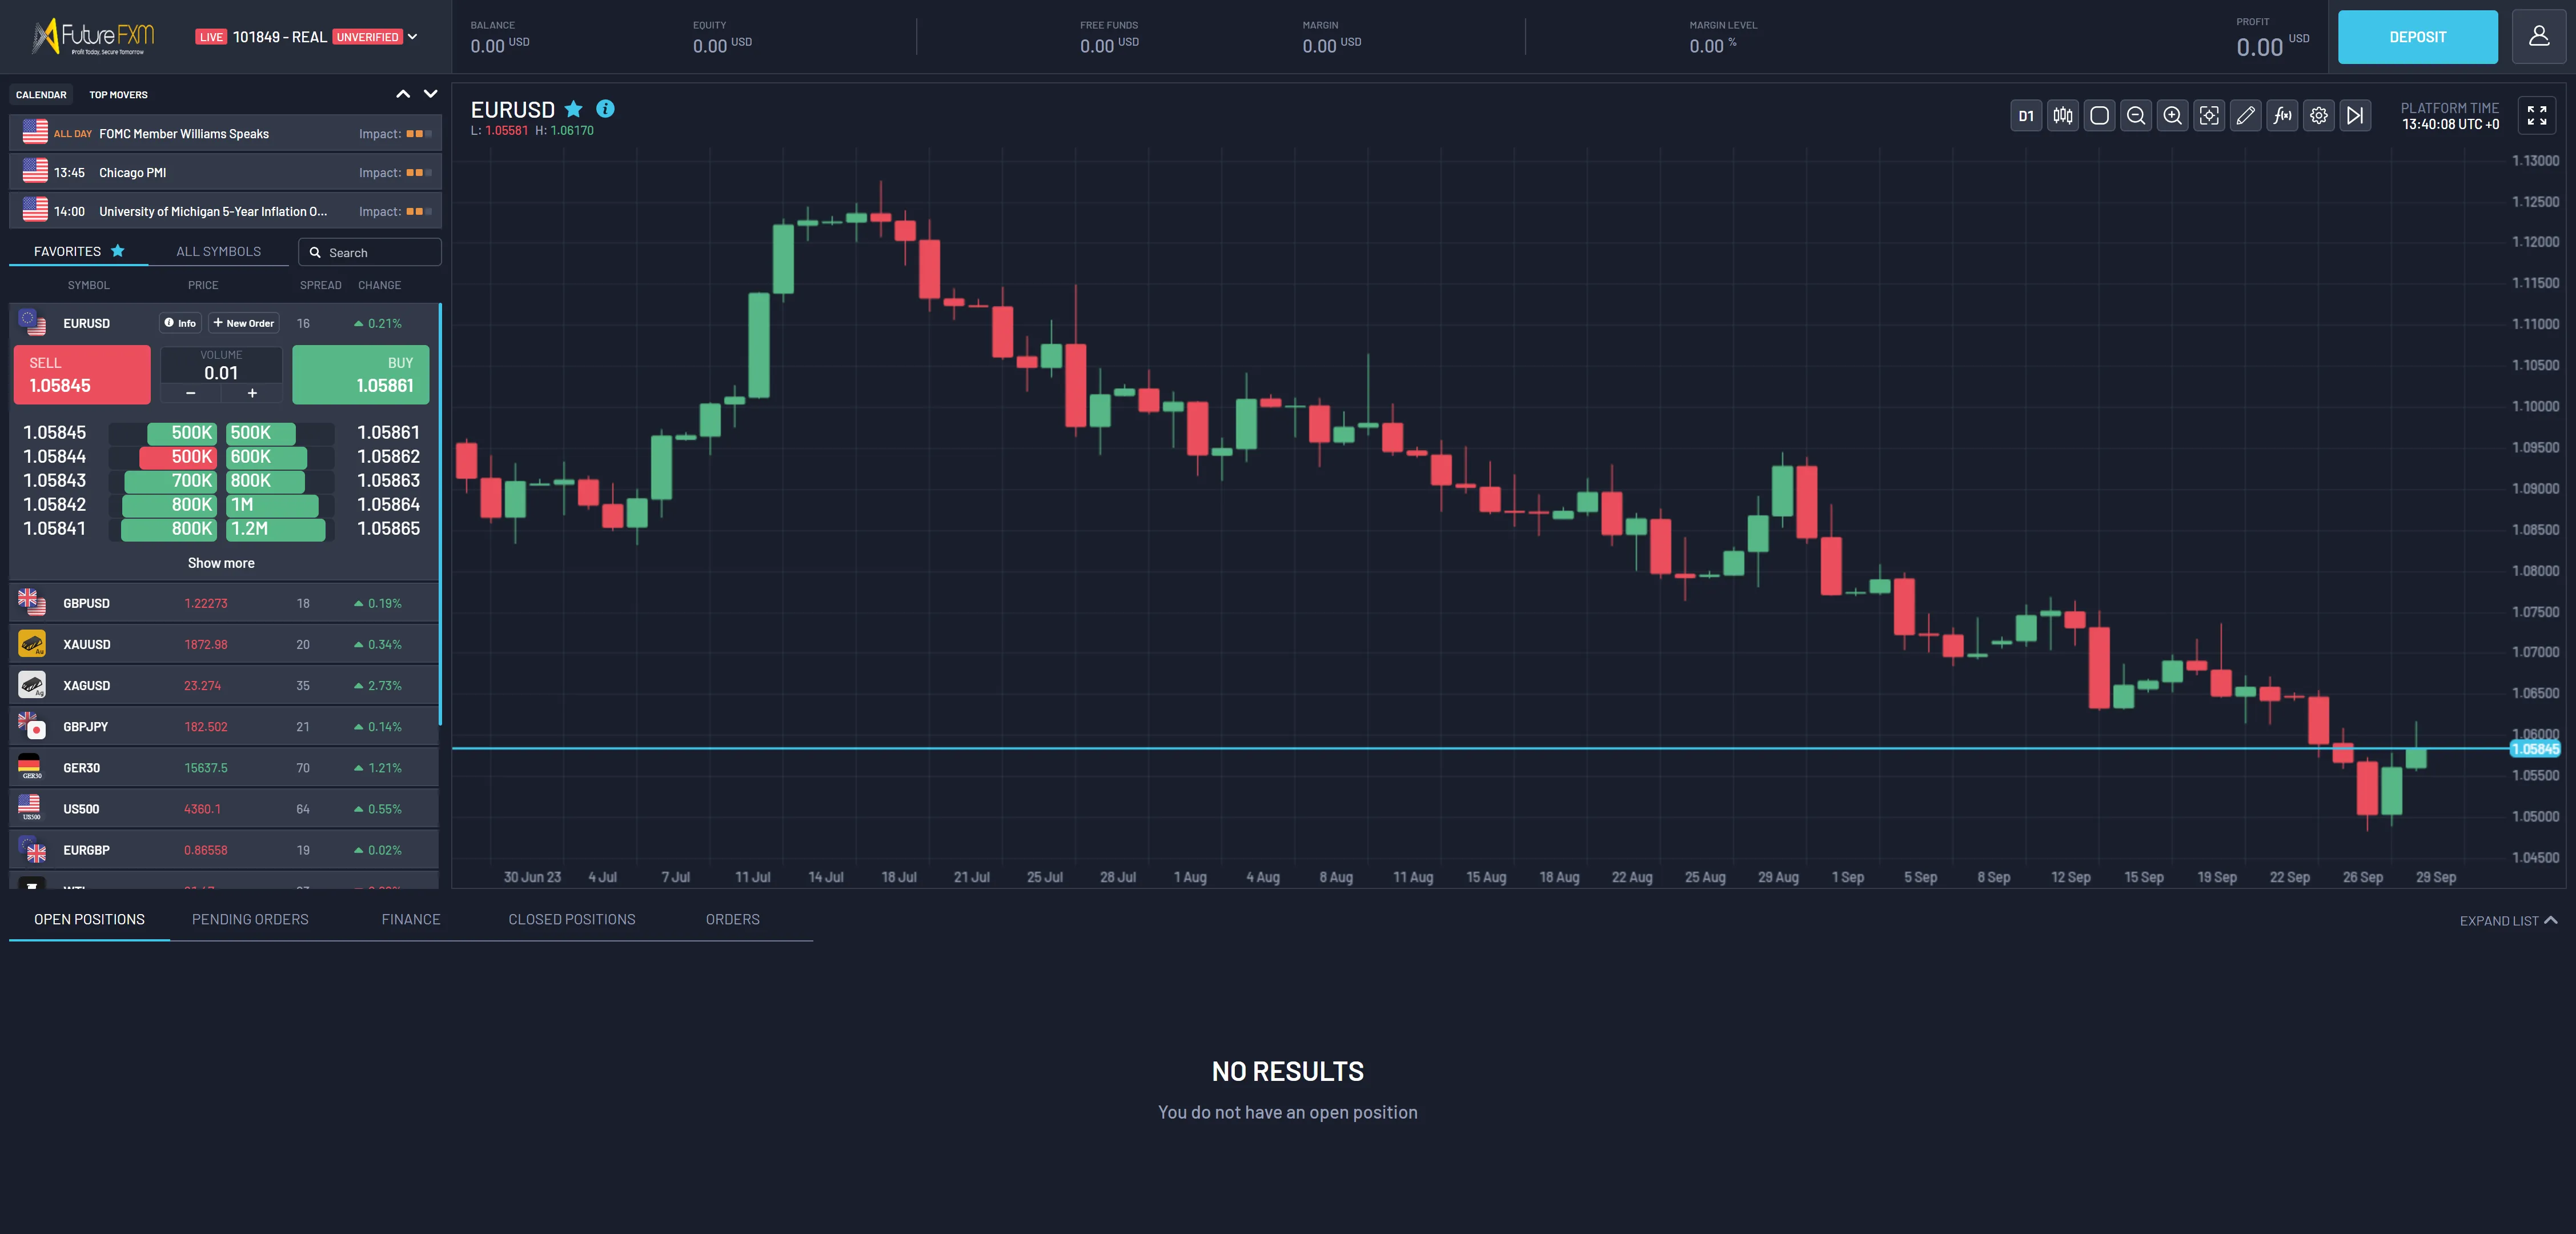
Task: Click the 1.2M ask depth bar
Action: [276, 529]
